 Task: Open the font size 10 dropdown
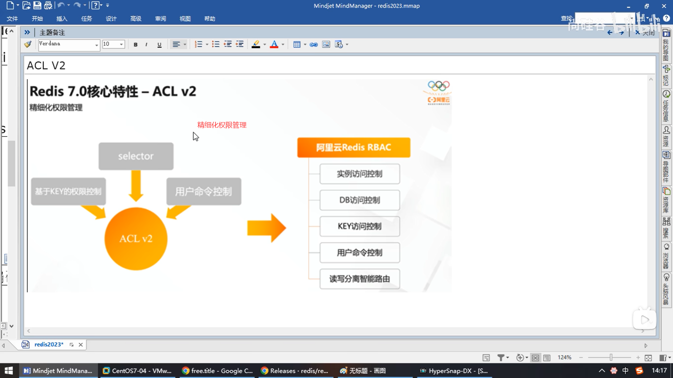[121, 44]
